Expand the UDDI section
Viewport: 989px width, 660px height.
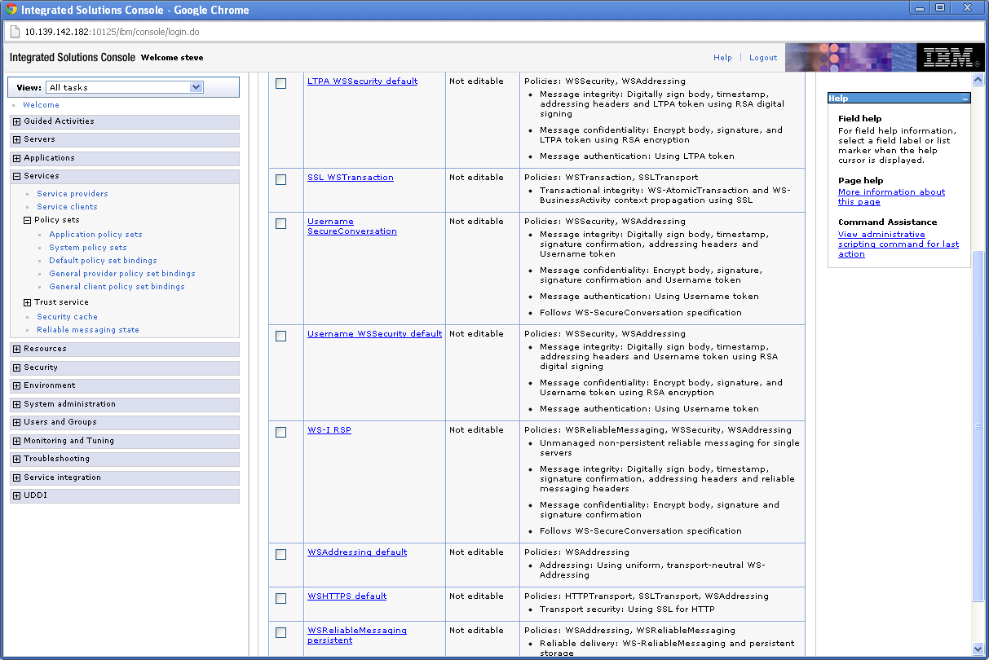(15, 495)
